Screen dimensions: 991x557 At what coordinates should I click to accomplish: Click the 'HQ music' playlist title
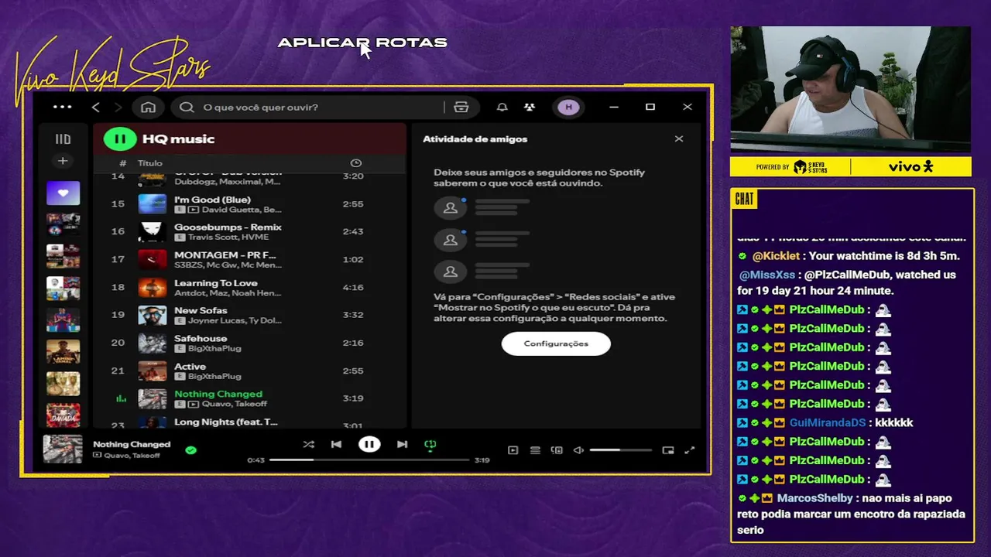178,139
